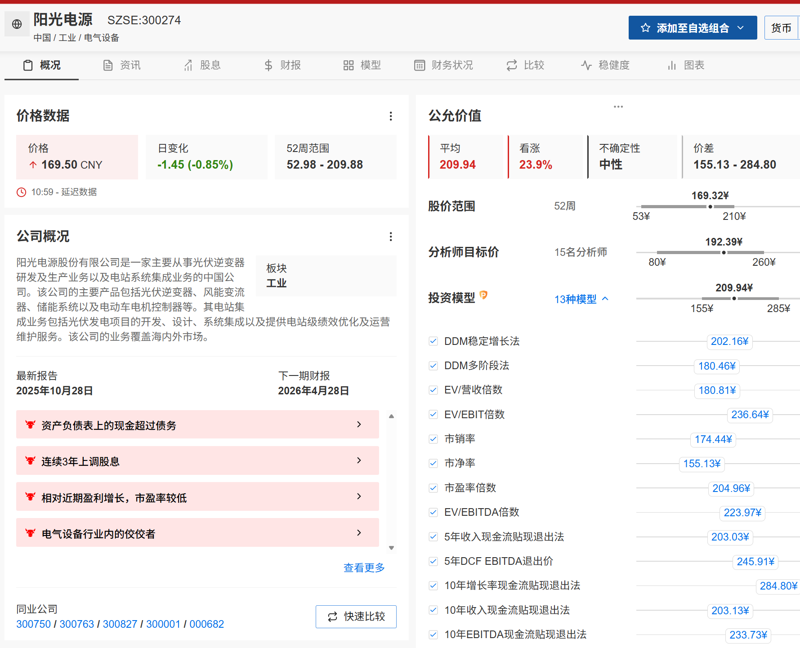The image size is (800, 648).
Task: Open the 添加至自选组合 dropdown arrow
Action: [x=741, y=28]
